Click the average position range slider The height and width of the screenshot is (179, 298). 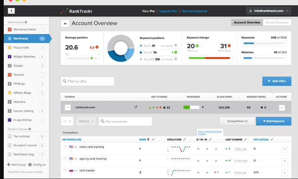click(x=83, y=58)
